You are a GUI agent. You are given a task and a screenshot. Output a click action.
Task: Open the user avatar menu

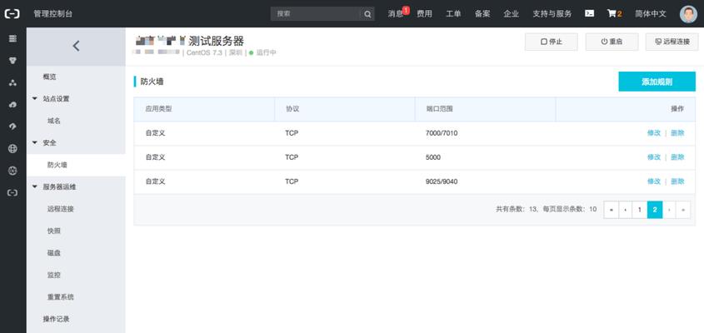click(x=688, y=14)
